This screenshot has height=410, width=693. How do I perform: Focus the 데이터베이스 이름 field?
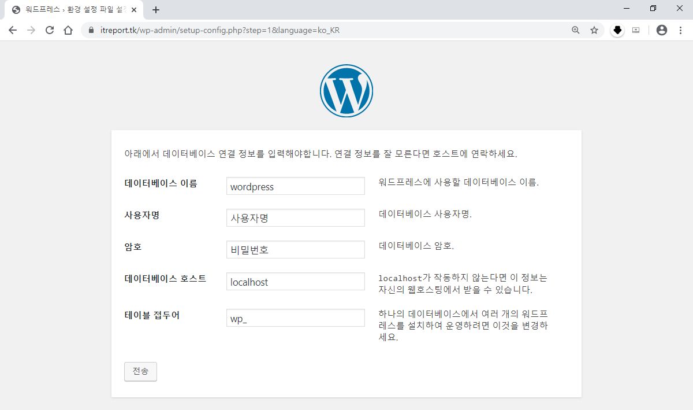(296, 186)
